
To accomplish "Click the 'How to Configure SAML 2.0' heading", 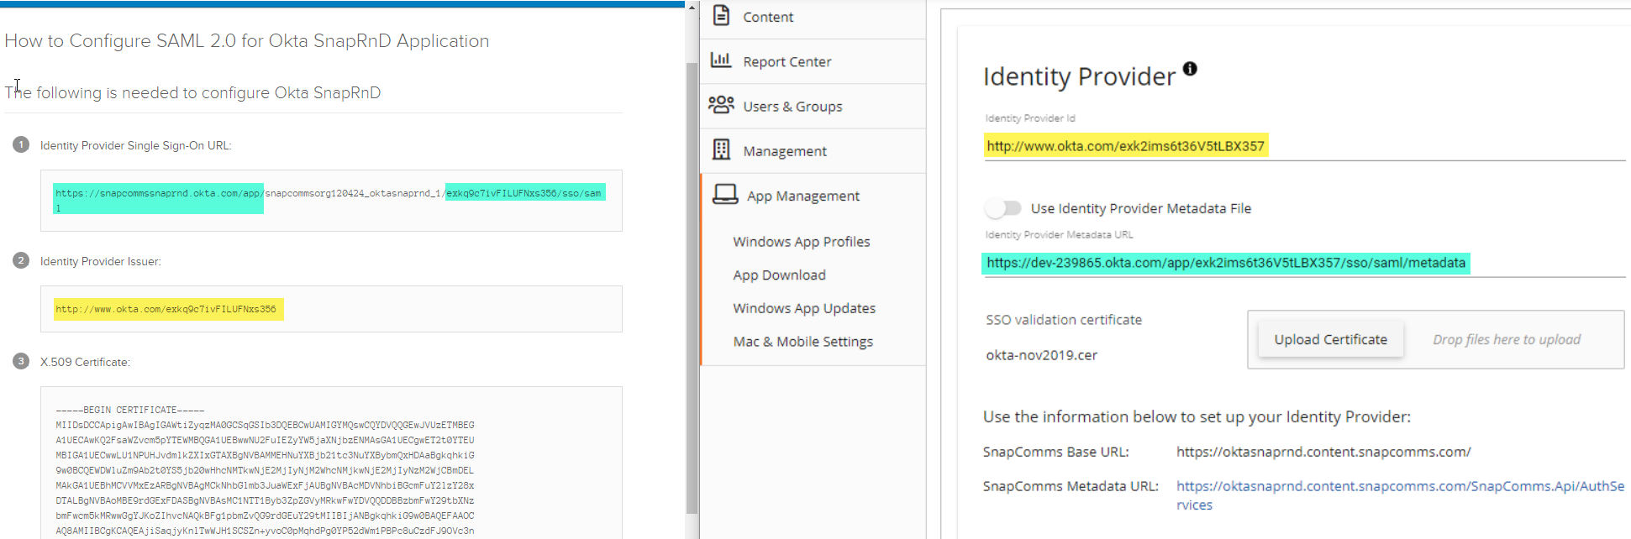I will click(247, 41).
